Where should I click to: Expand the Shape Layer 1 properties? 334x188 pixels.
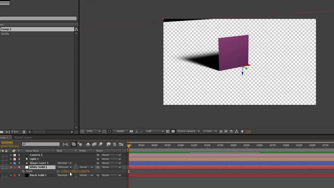pos(11,163)
